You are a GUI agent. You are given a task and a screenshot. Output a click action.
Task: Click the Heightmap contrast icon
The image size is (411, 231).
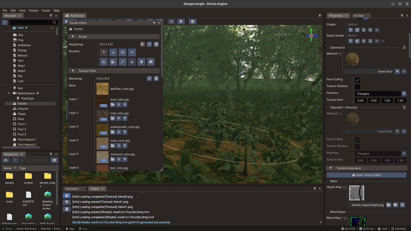pyautogui.click(x=142, y=44)
